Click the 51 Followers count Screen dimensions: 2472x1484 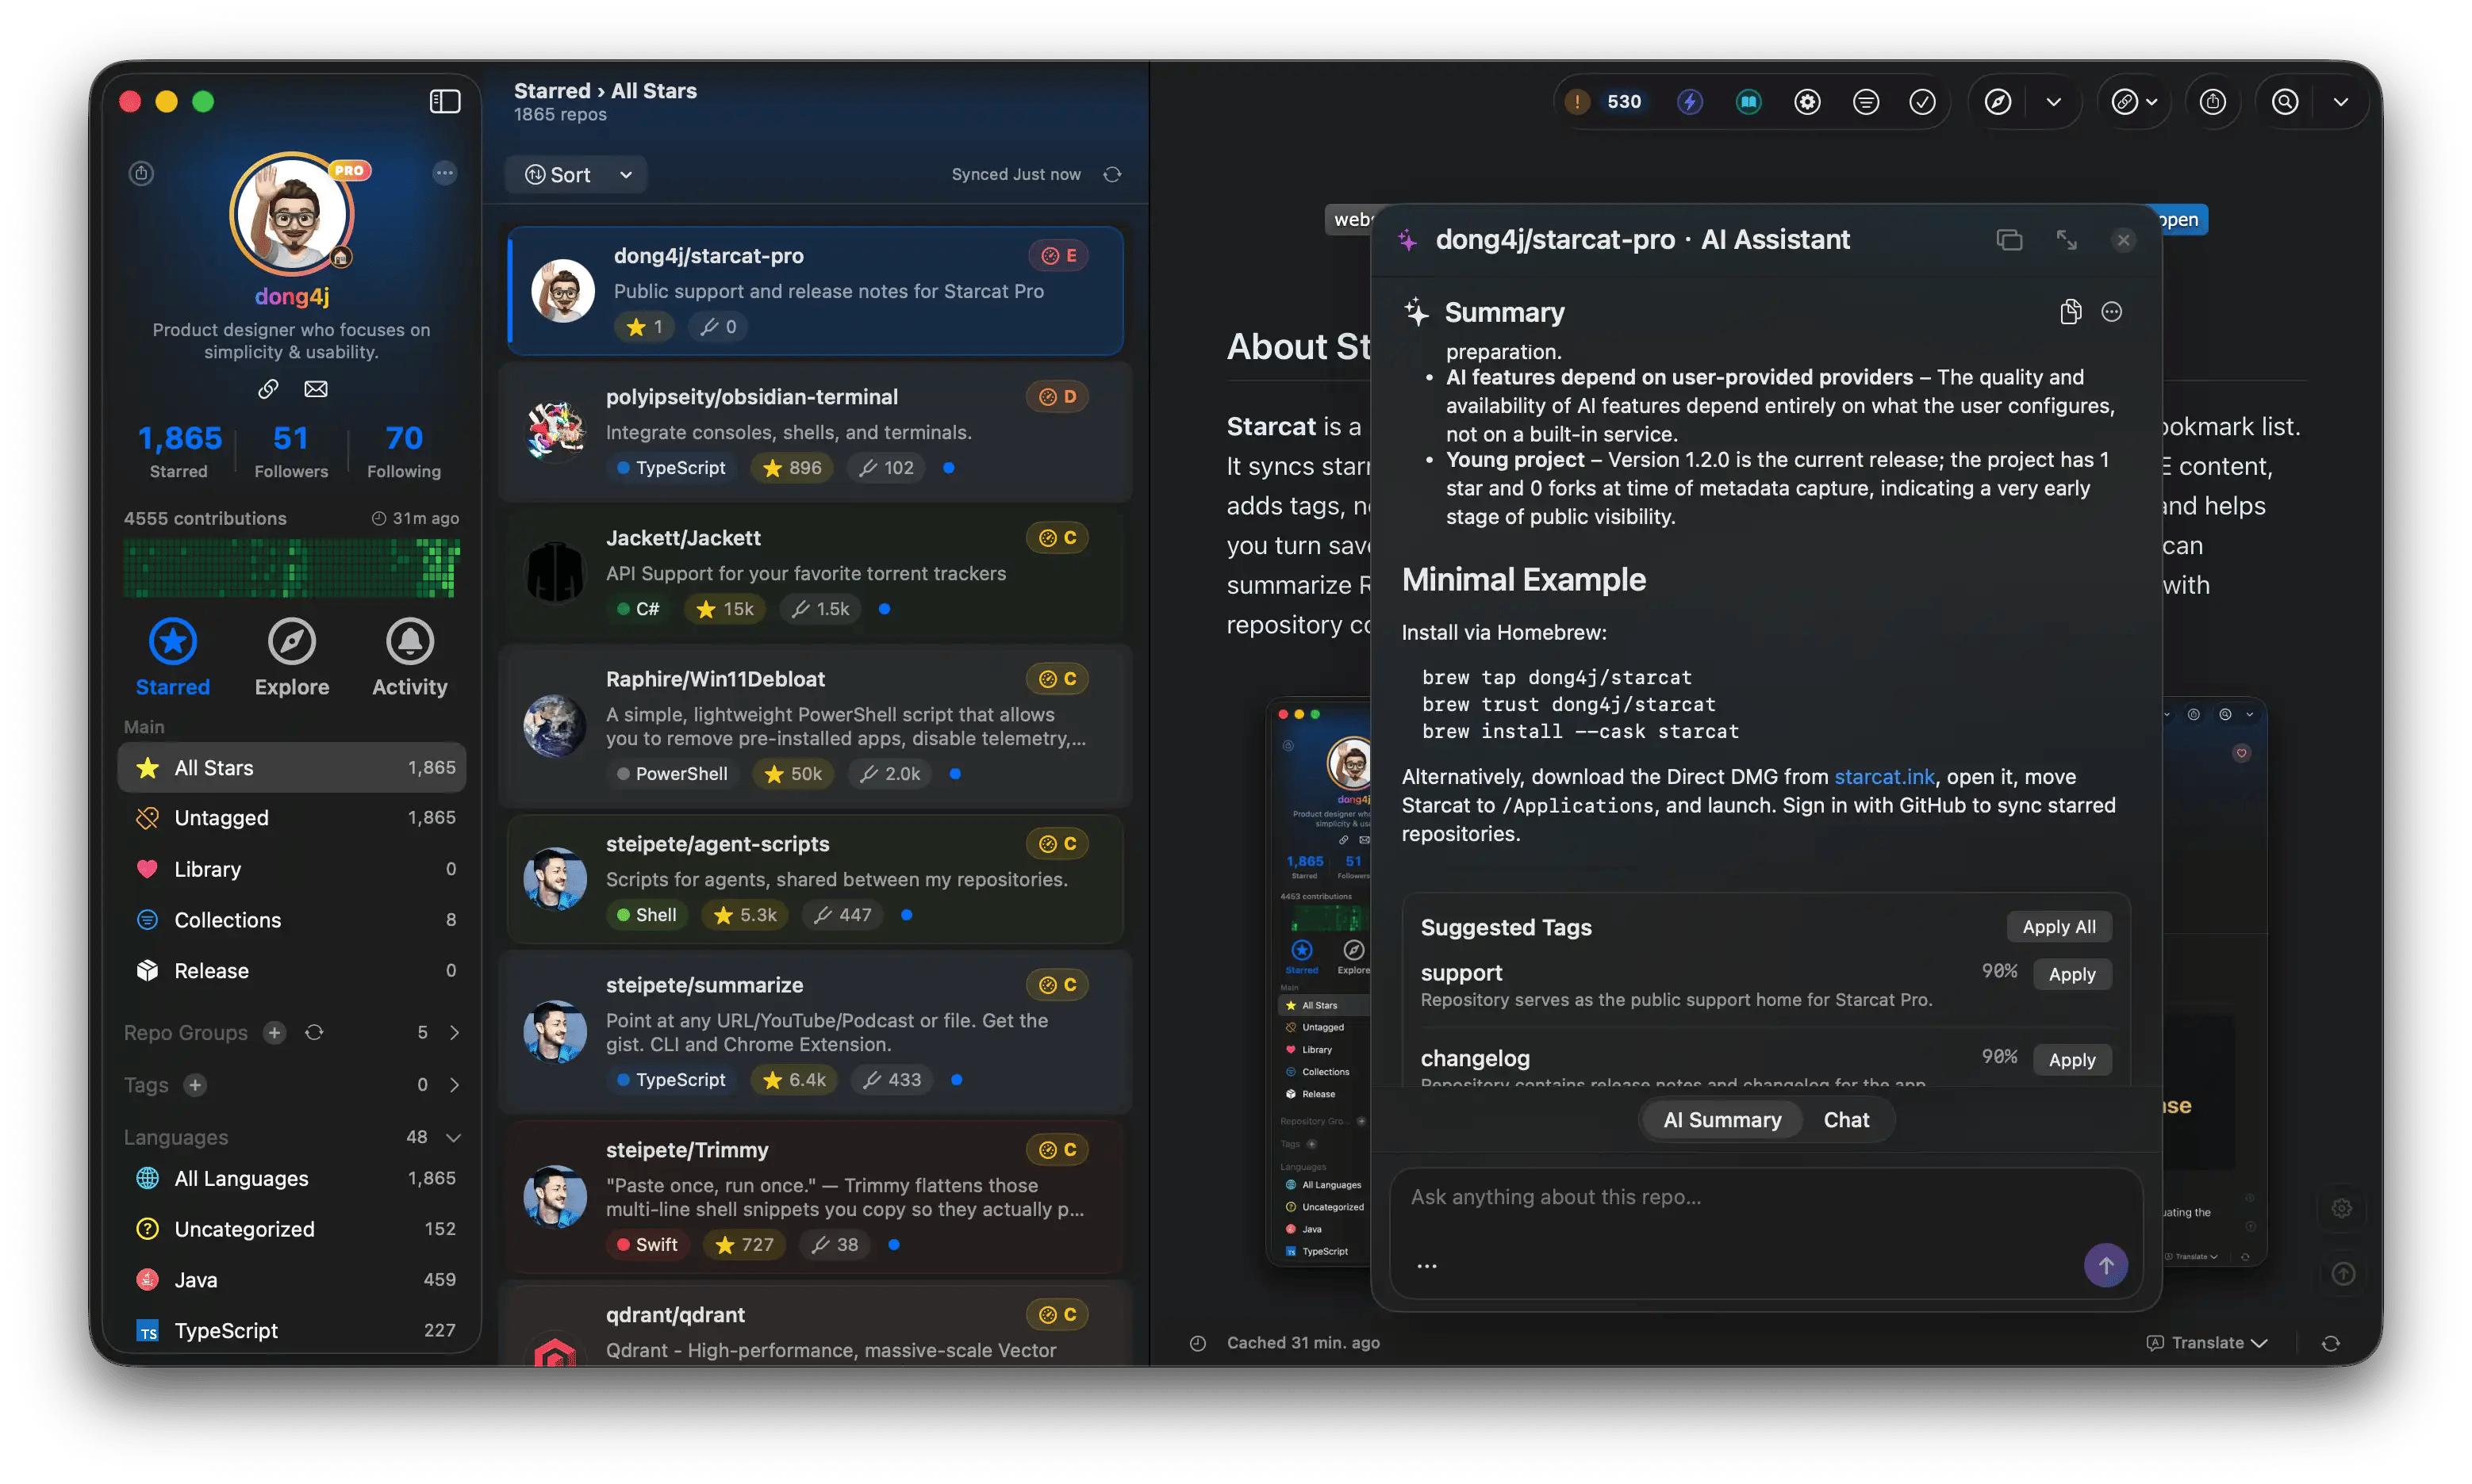[x=290, y=451]
